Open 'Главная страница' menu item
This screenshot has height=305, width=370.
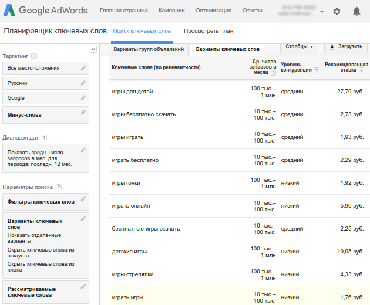pyautogui.click(x=124, y=11)
